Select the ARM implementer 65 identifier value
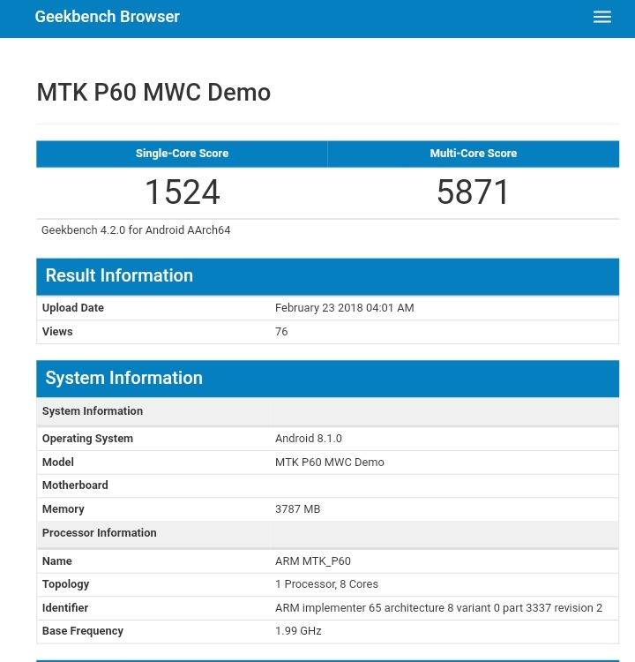635x662 pixels. (x=438, y=608)
